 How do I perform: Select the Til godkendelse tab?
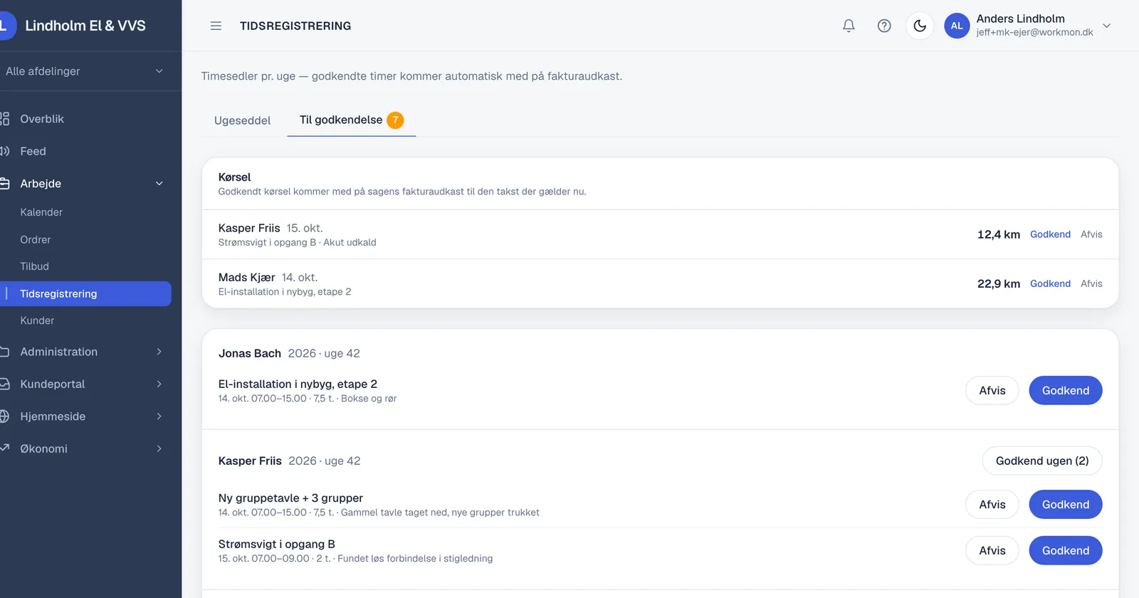pyautogui.click(x=352, y=120)
